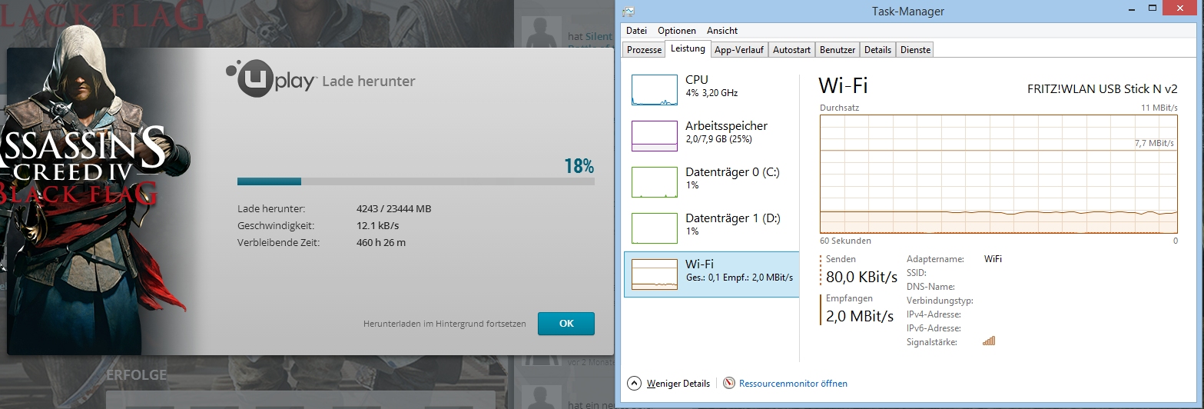This screenshot has height=409, width=1204.
Task: Click the Empfangen 2,0 MBit/s value
Action: [x=860, y=316]
